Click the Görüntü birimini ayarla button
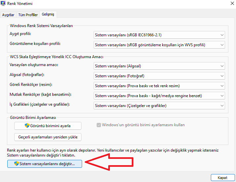The width and height of the screenshot is (236, 182). (48, 126)
